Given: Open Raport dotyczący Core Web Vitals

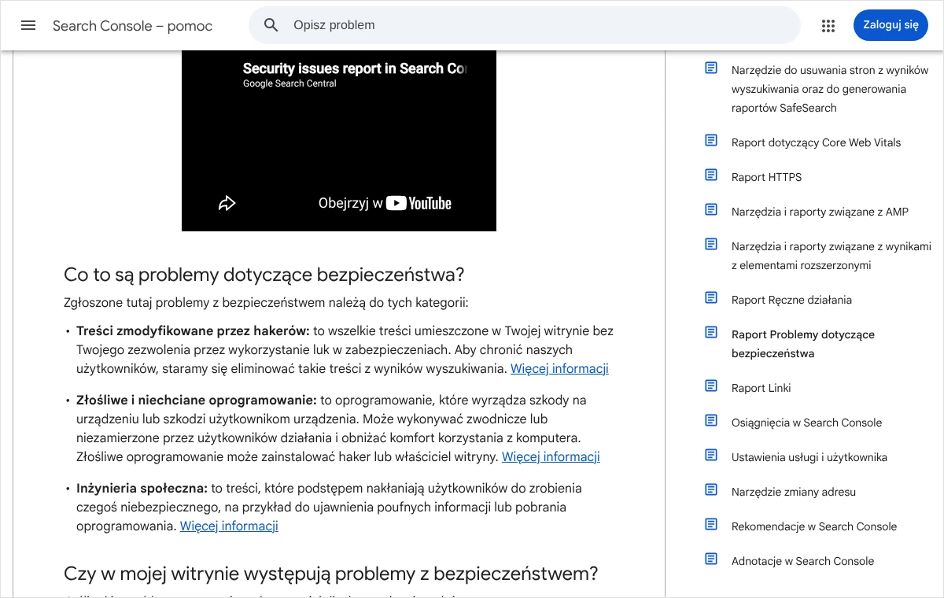Looking at the screenshot, I should coord(816,142).
